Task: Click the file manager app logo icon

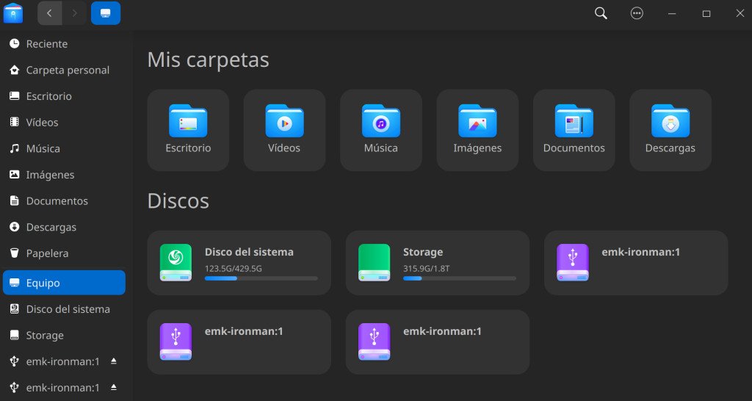Action: coord(13,13)
